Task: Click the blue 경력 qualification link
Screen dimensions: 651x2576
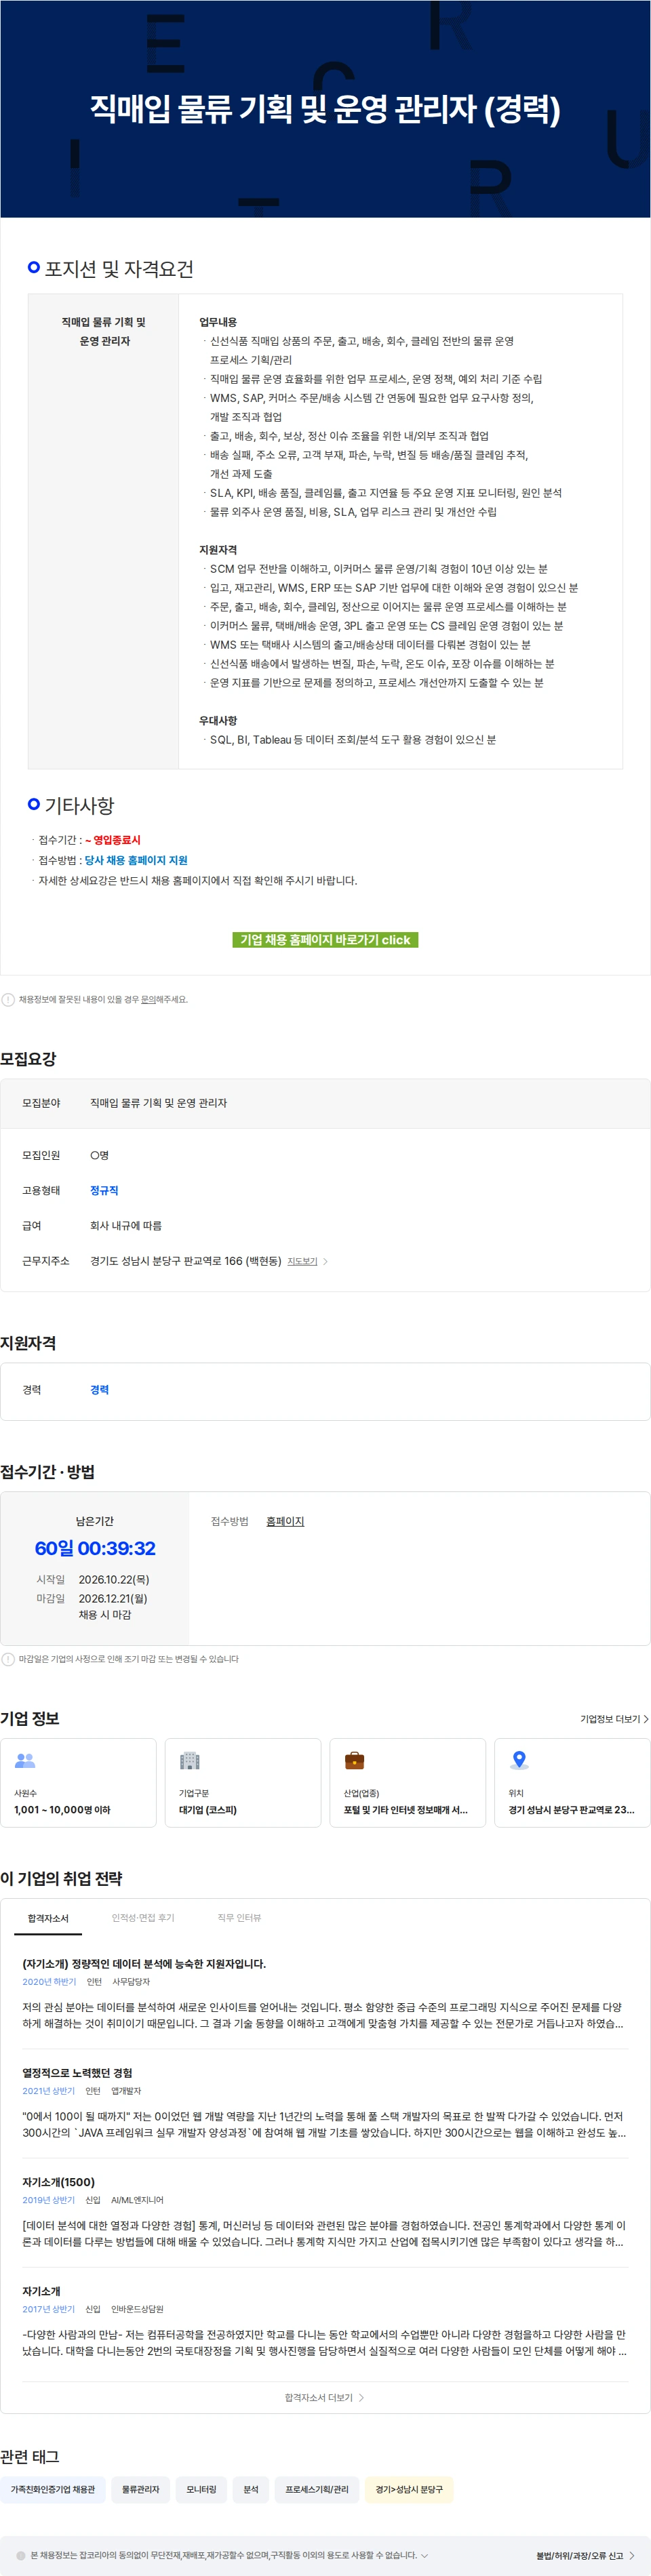Action: pyautogui.click(x=99, y=1389)
